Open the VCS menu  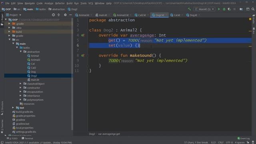pyautogui.click(x=91, y=3)
